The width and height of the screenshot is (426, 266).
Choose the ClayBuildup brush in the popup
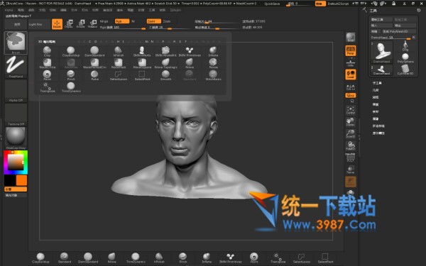70,51
